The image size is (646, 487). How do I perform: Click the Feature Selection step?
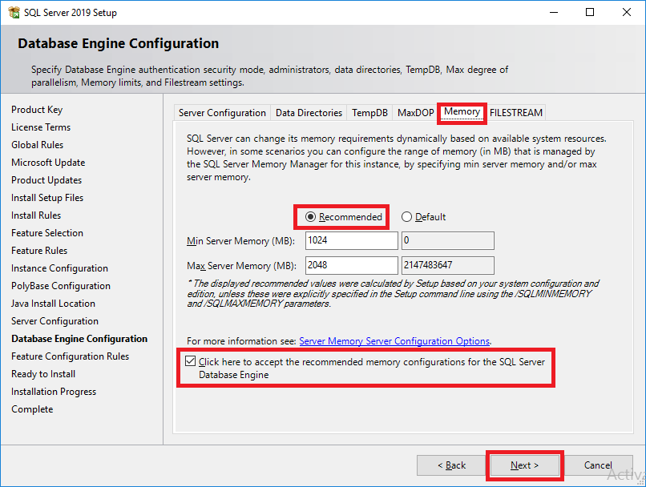[47, 233]
